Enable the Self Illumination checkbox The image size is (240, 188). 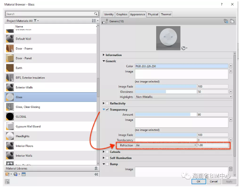(107, 158)
